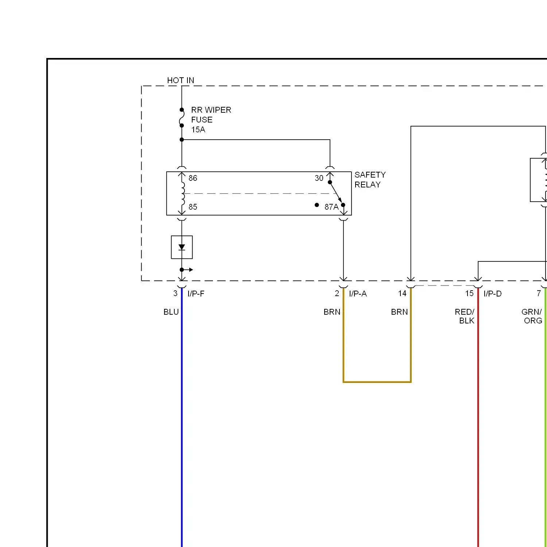Select relay terminal 85 label
The image size is (547, 547).
click(193, 207)
